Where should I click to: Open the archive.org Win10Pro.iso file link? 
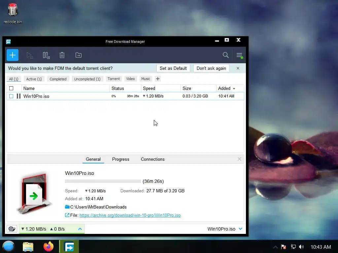pos(130,215)
